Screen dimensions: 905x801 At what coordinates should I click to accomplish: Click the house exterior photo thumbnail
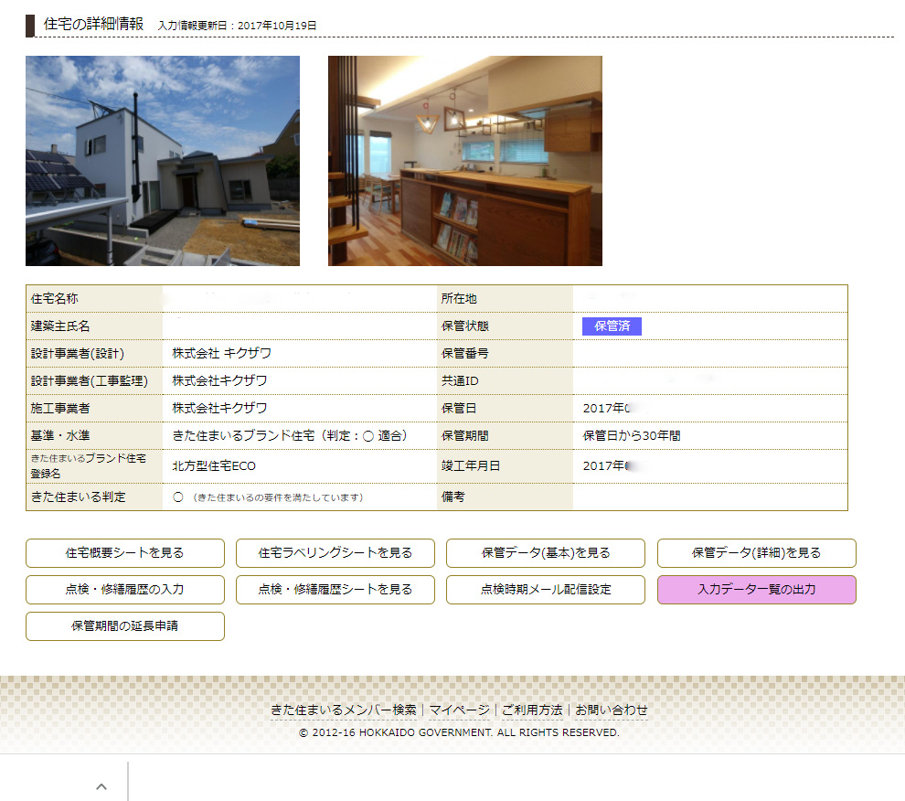pyautogui.click(x=163, y=161)
